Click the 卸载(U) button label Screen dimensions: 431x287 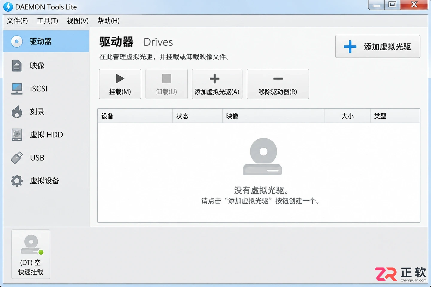pos(166,92)
